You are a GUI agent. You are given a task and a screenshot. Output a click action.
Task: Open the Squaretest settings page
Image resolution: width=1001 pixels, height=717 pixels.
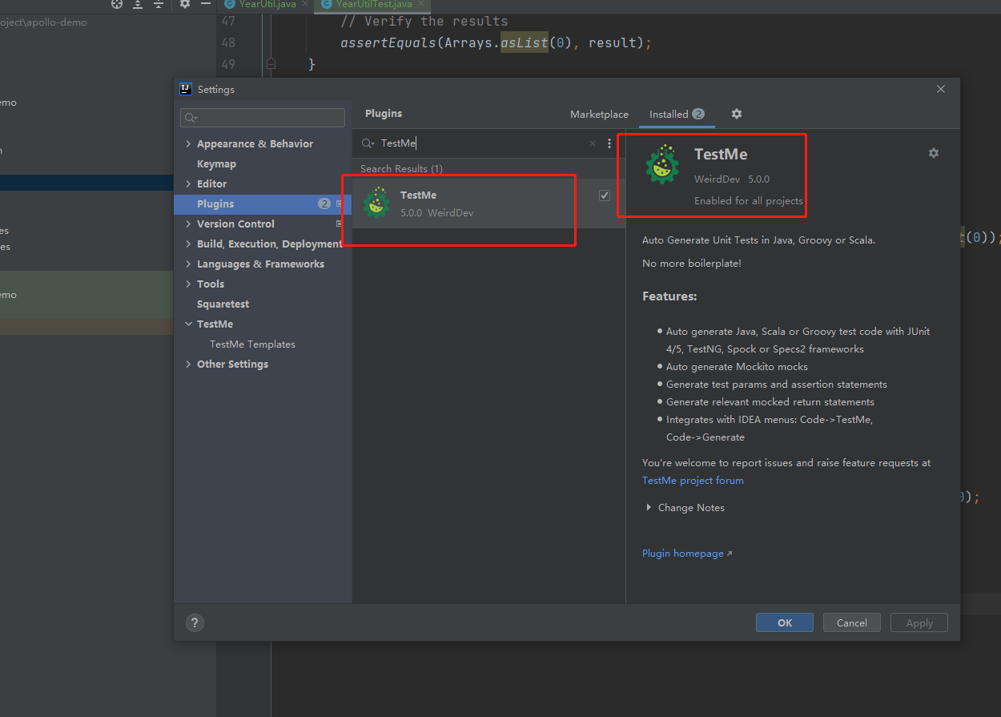pos(223,304)
